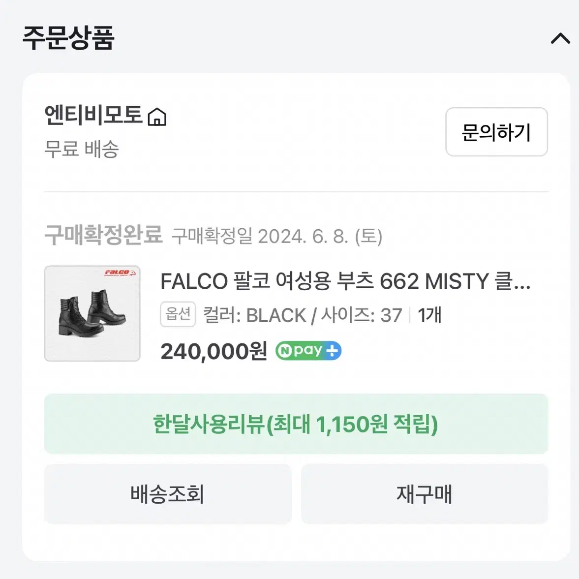Tap the 옵션 badge label
This screenshot has width=579, height=579.
point(178,314)
